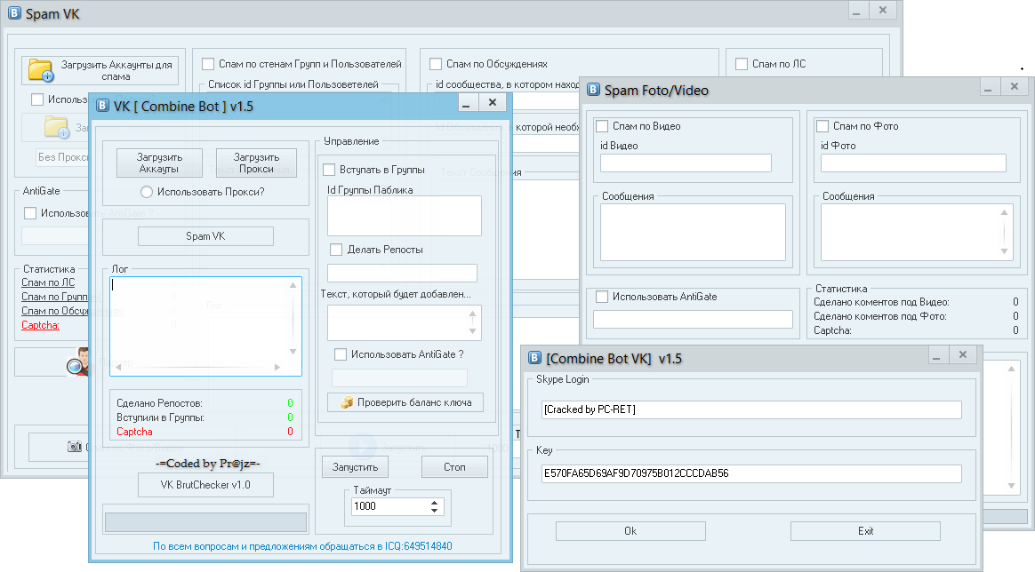Tick Использовать AntiGate in Spam Foto/Video
Viewport: 1035px width, 572px height.
[602, 297]
